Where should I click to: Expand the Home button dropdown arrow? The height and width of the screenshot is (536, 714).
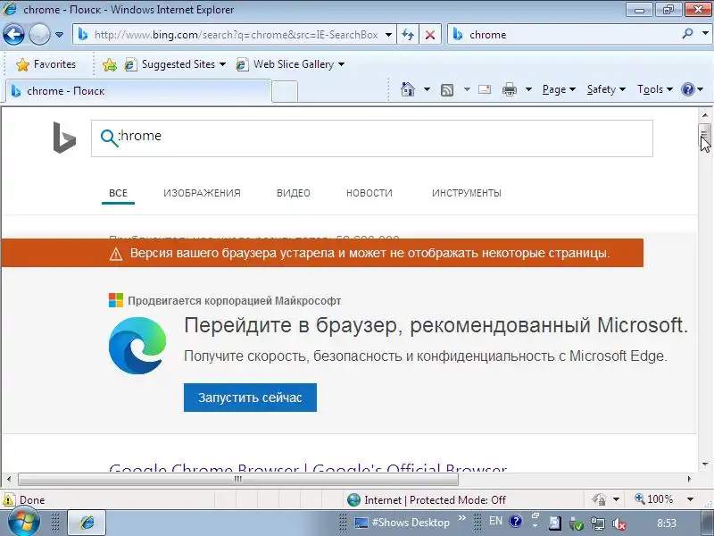[427, 89]
